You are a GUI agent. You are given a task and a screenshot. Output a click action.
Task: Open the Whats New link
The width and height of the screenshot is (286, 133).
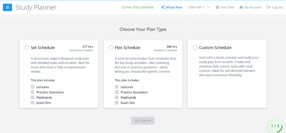click(174, 7)
